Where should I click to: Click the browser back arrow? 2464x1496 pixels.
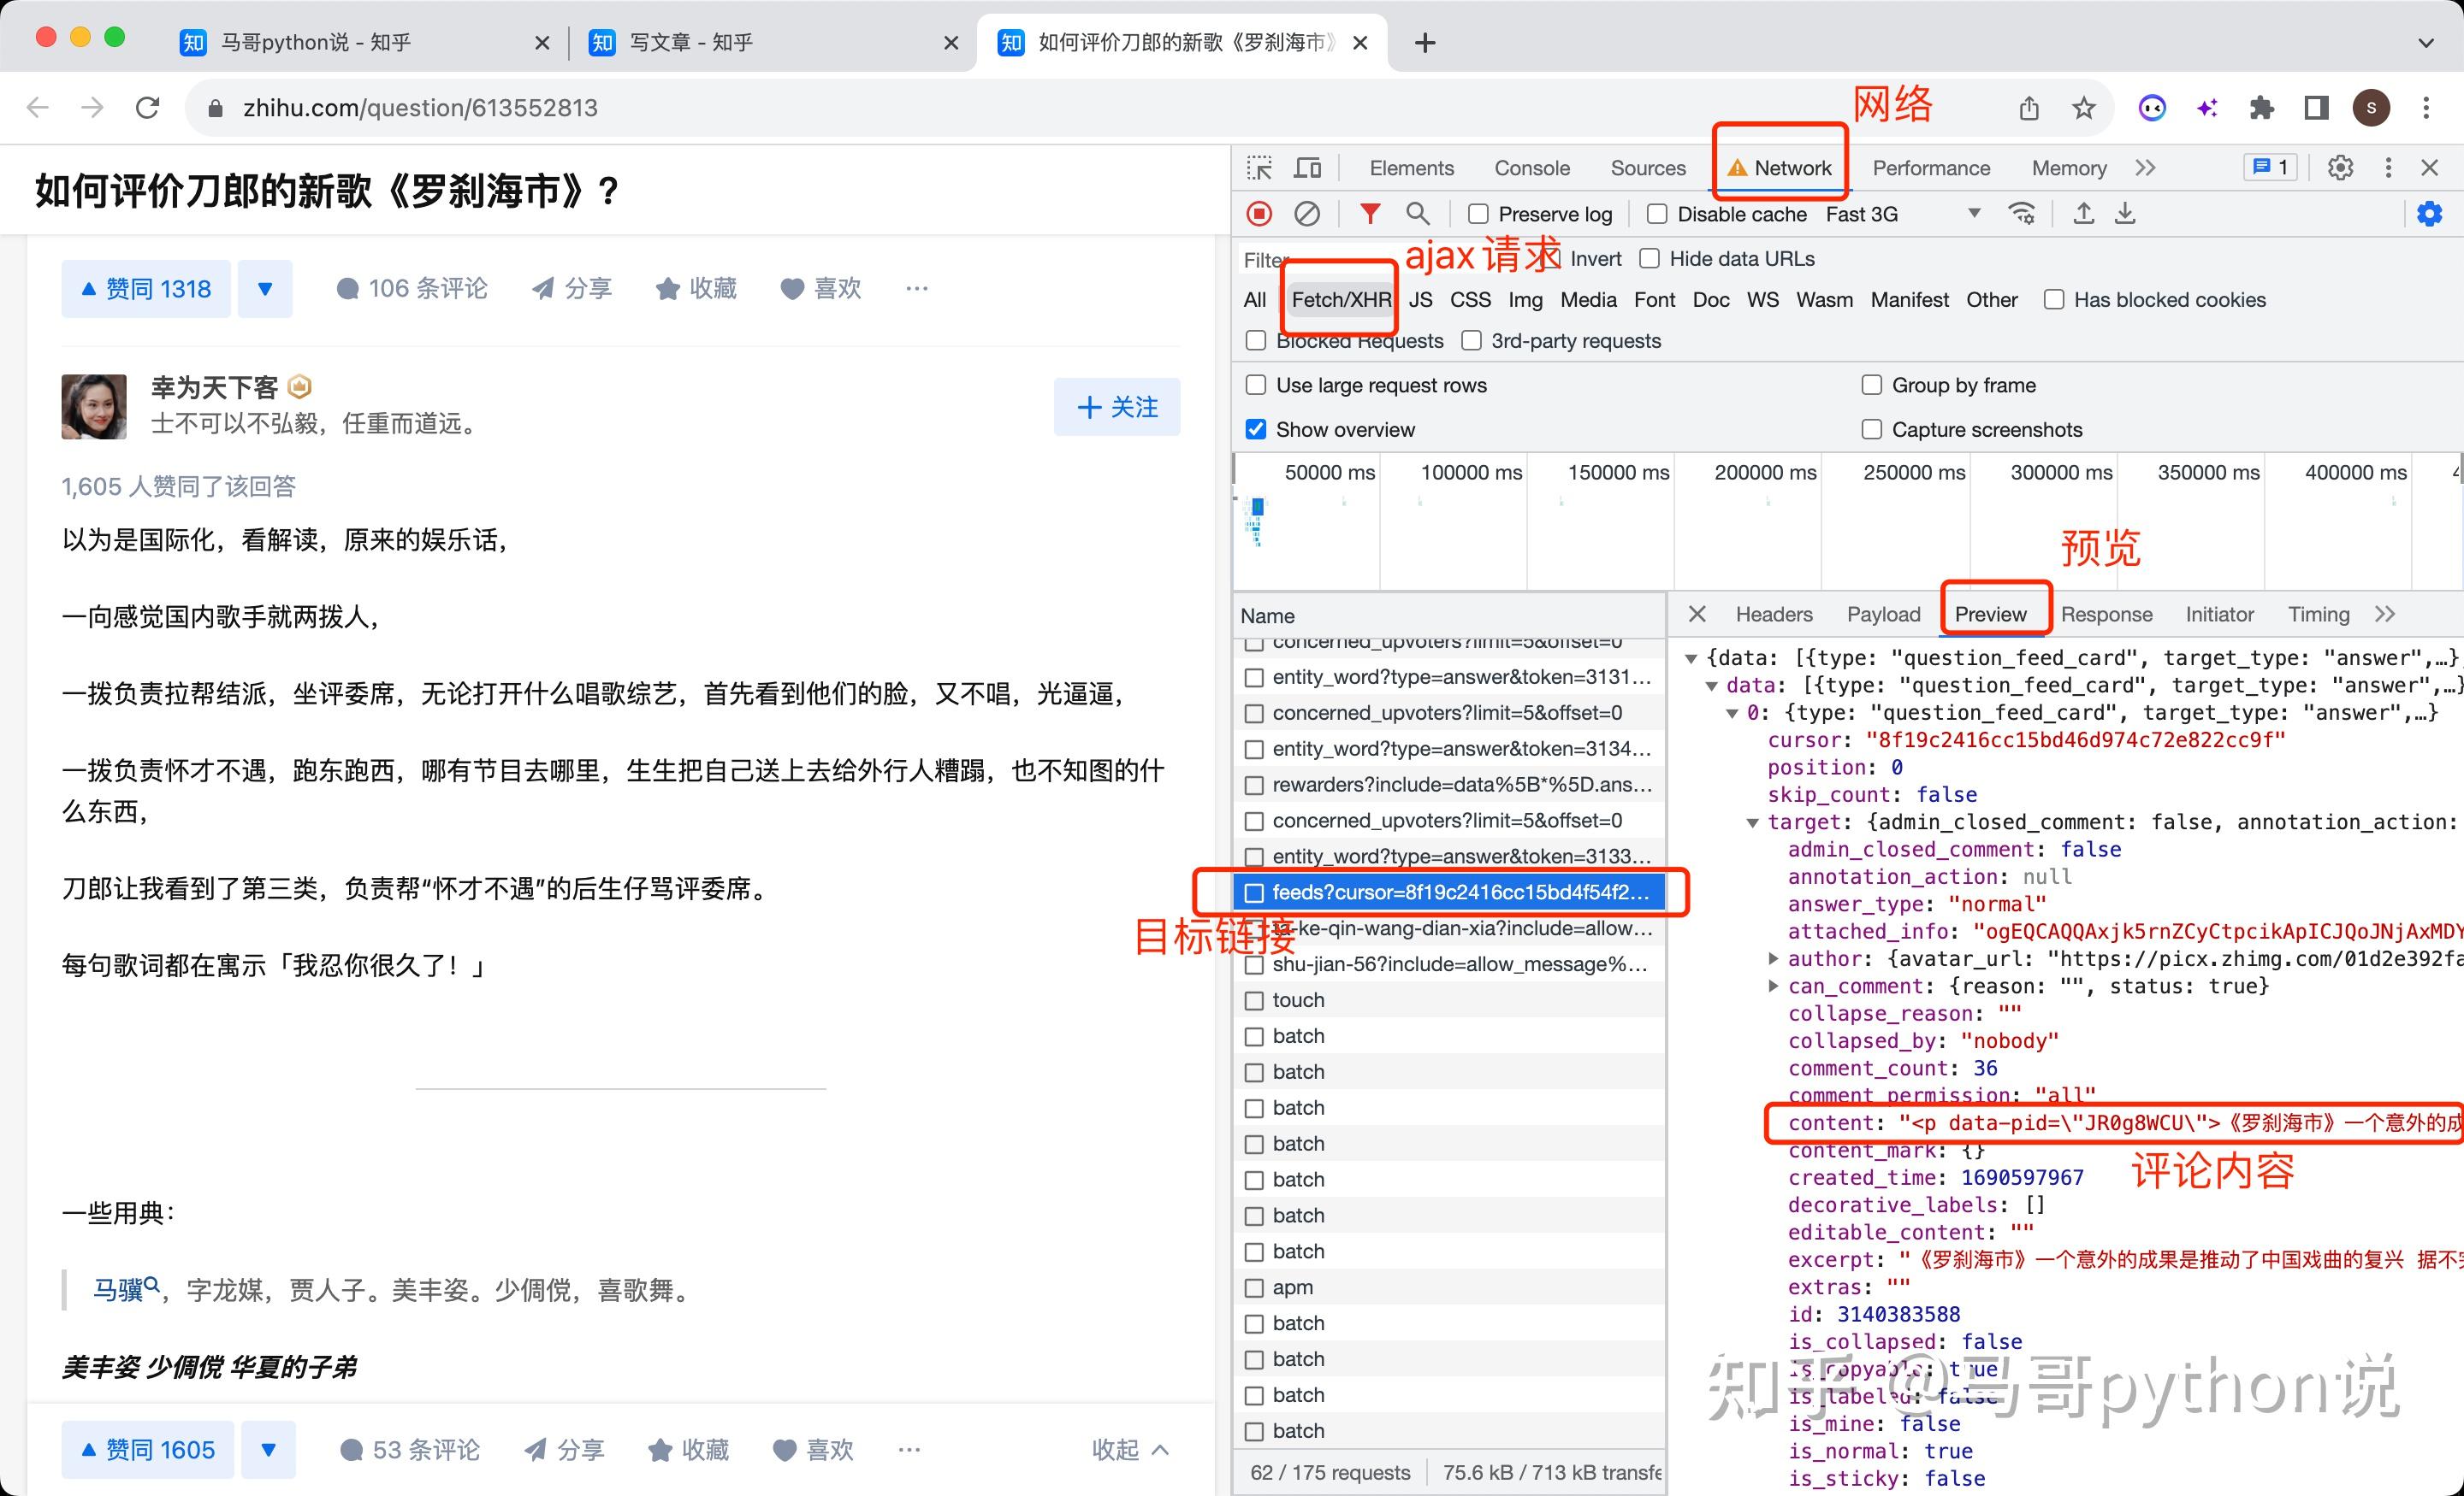tap(38, 108)
